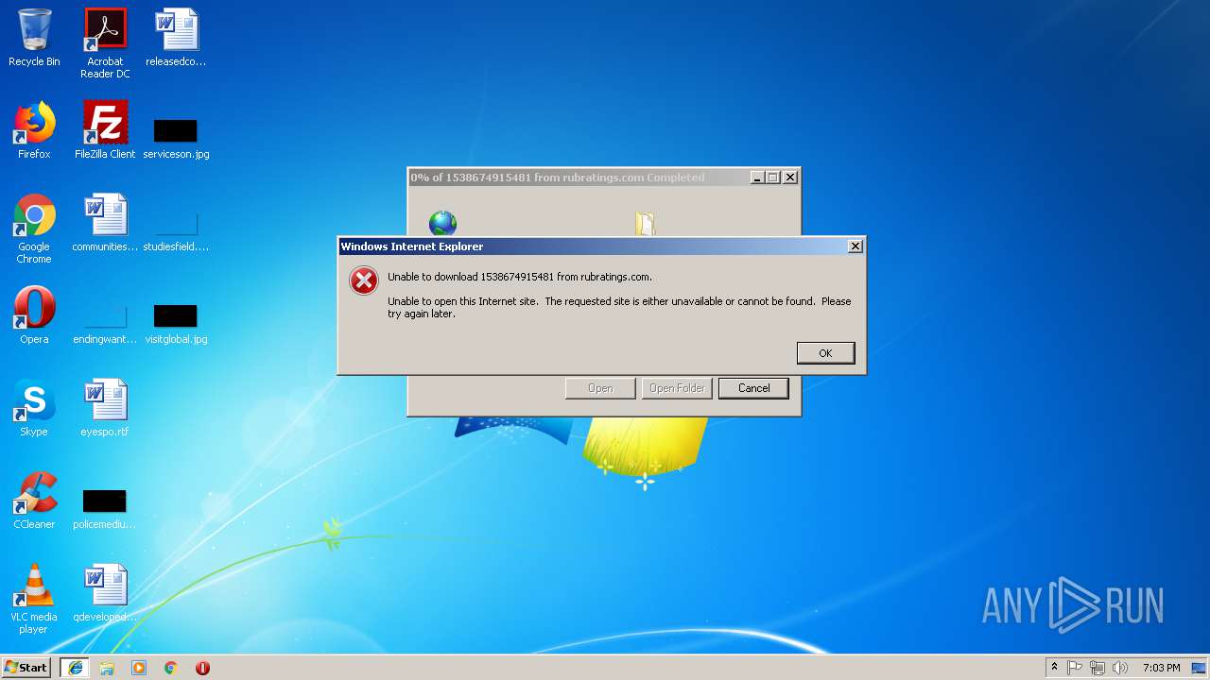
Task: Select the Firefox desktop shortcut
Action: tap(34, 130)
